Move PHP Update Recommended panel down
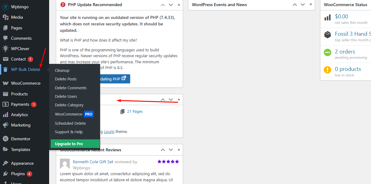This screenshot has width=371, height=184. pyautogui.click(x=171, y=5)
